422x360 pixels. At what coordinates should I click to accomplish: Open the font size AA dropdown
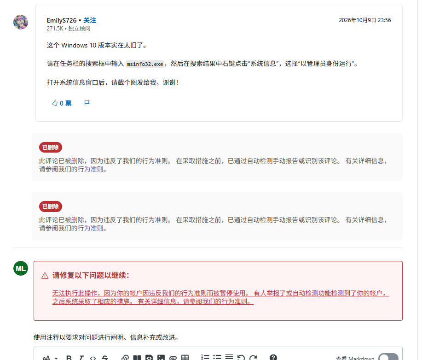50,358
